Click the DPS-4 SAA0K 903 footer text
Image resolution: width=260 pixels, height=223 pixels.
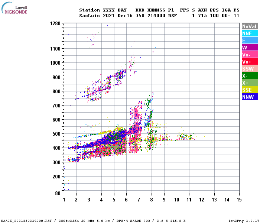[133, 221]
